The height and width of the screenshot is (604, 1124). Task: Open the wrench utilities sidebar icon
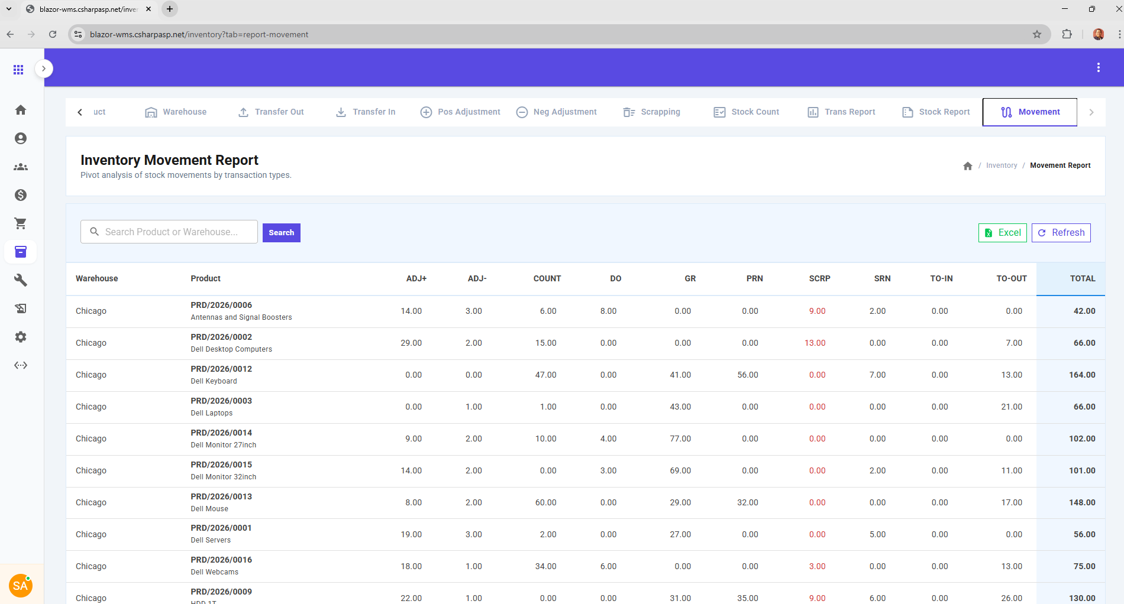[x=21, y=280]
